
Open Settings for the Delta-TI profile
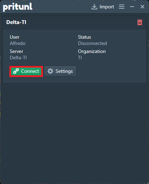(x=60, y=71)
